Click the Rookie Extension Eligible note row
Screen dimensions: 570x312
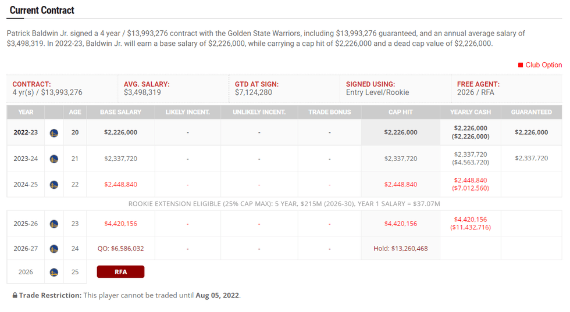284,204
